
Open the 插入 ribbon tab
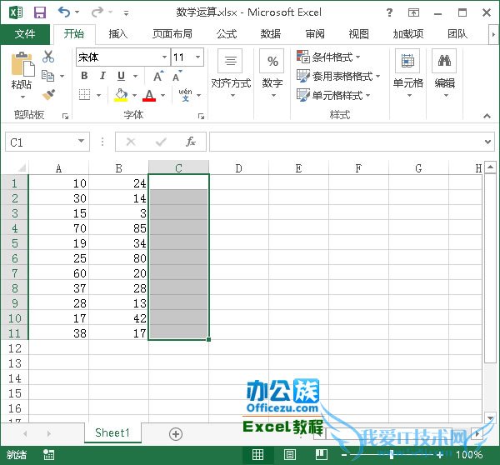tap(118, 34)
